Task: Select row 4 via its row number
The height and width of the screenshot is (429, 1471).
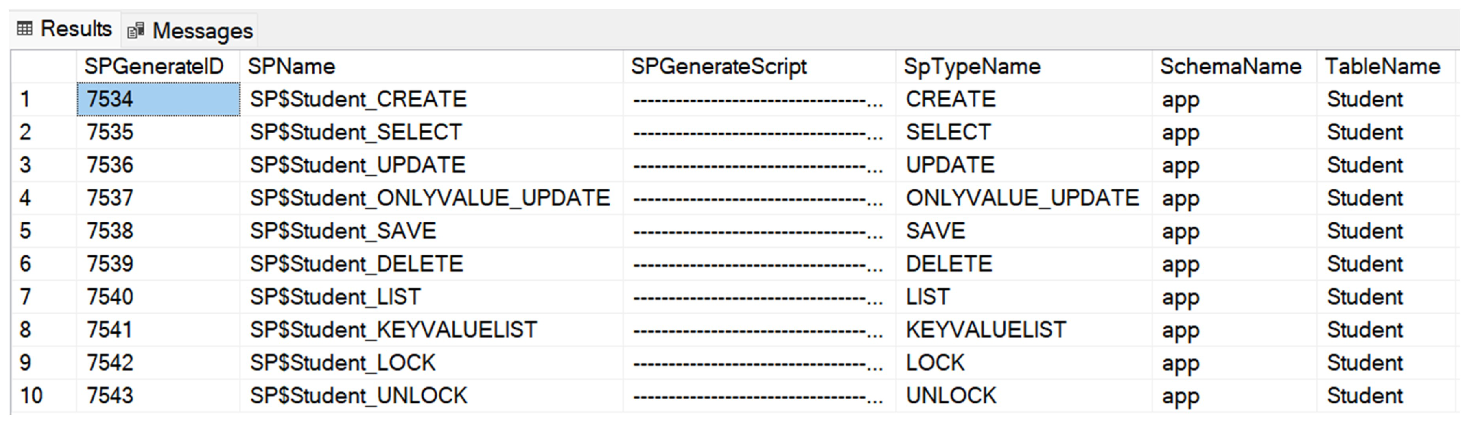Action: (x=25, y=198)
